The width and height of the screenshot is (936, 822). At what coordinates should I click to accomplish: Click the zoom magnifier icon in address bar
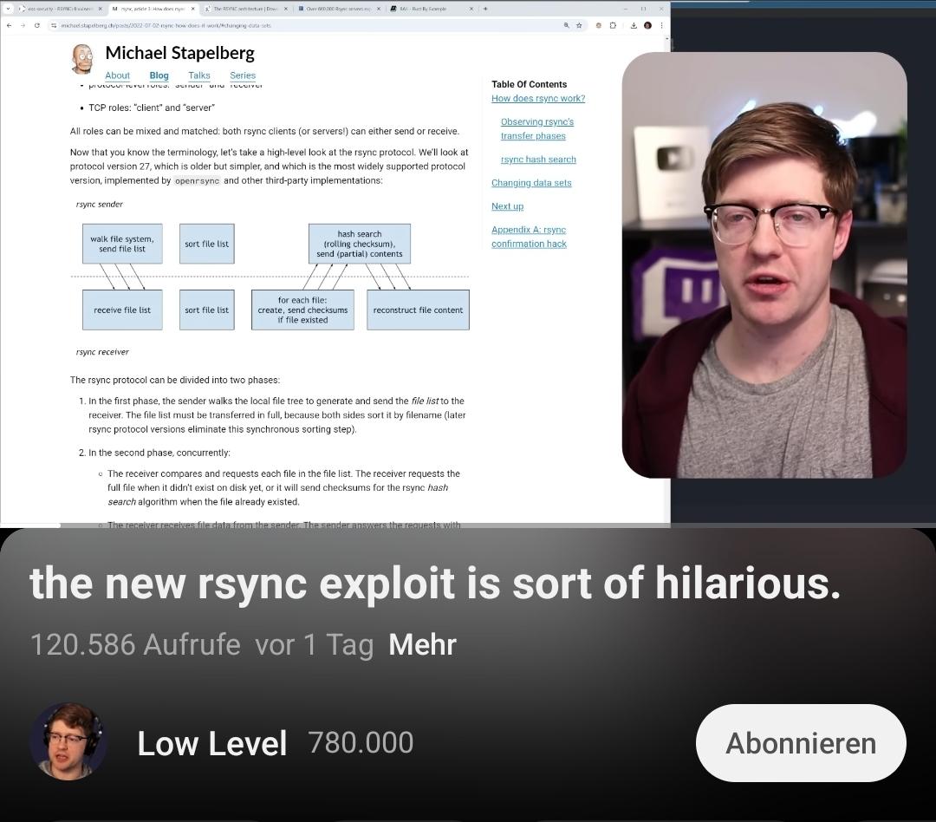(x=567, y=26)
